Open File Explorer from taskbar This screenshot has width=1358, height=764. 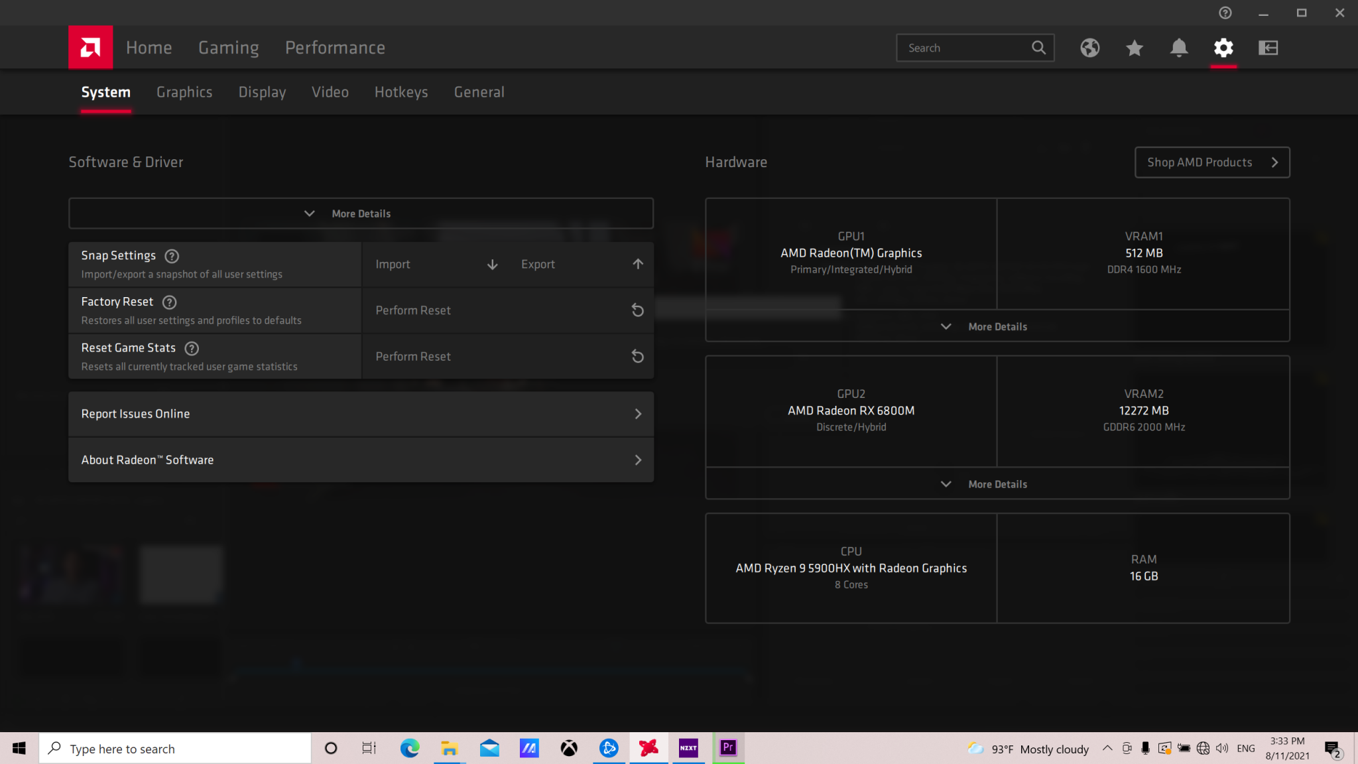click(x=450, y=748)
